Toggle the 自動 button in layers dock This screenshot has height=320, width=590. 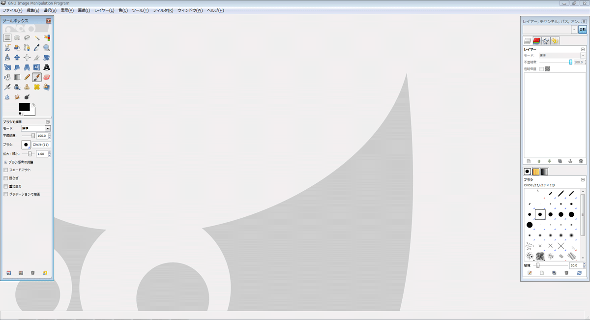582,30
